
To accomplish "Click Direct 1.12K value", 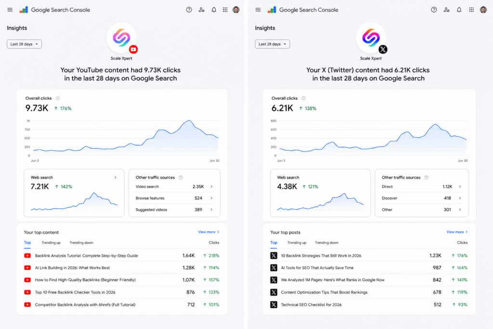I will (x=447, y=186).
